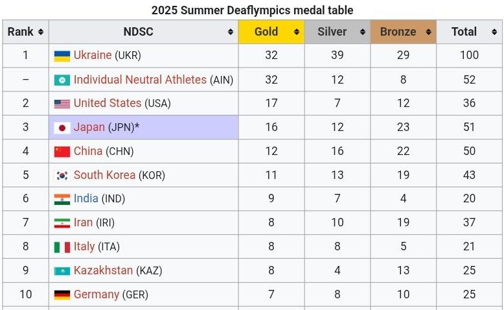Click the Ukraine flag icon
This screenshot has width=504, height=310.
62,56
